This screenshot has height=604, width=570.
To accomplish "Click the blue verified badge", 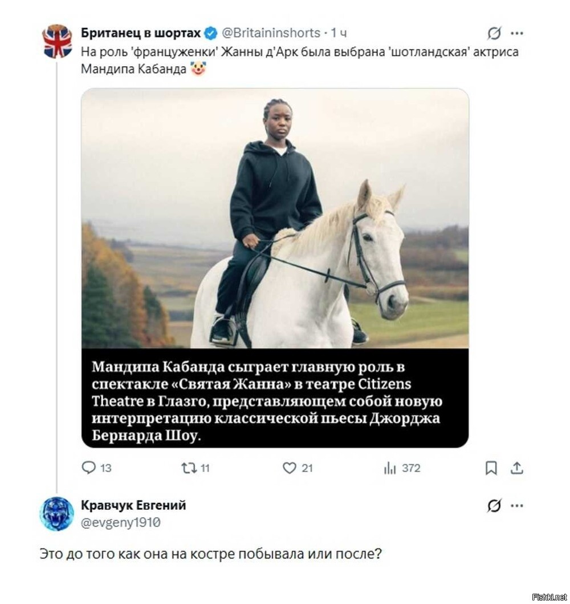I will coord(210,33).
